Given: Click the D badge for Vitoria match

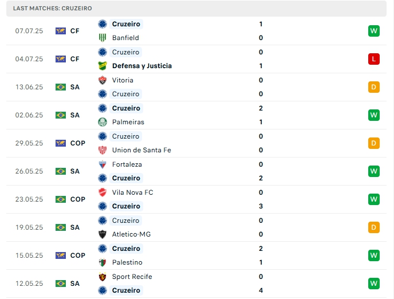Looking at the screenshot, I should click(374, 87).
